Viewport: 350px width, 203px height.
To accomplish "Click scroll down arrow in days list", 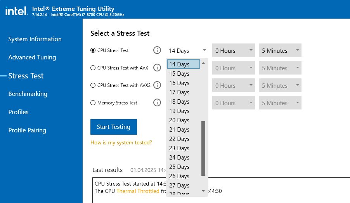I will tap(203, 191).
